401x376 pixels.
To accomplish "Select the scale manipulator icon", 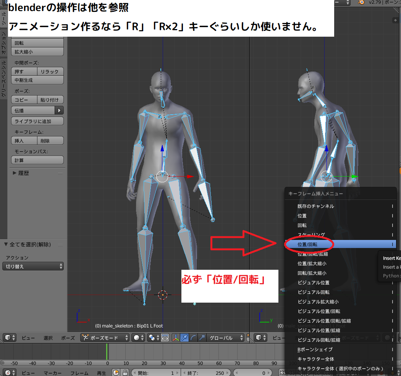I will pyautogui.click(x=202, y=338).
